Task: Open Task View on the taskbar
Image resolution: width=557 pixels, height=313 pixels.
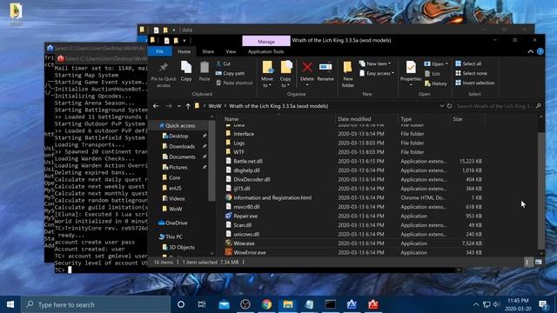Action: (x=202, y=304)
